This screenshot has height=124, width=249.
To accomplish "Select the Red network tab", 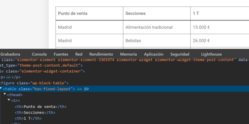I will click(x=79, y=54).
